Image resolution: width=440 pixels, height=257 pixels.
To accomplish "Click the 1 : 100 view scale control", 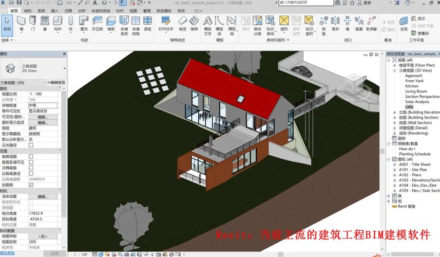I will pyautogui.click(x=81, y=254).
